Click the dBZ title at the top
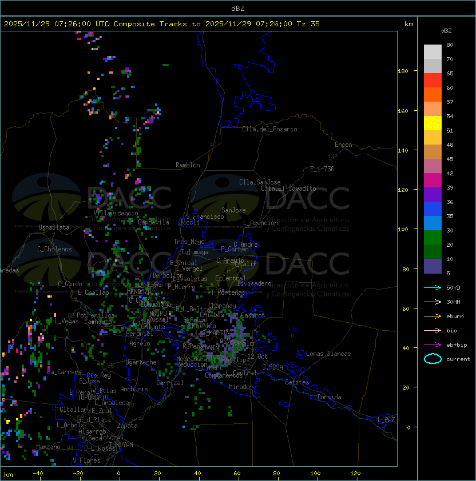Image resolution: width=476 pixels, height=481 pixels. click(238, 9)
